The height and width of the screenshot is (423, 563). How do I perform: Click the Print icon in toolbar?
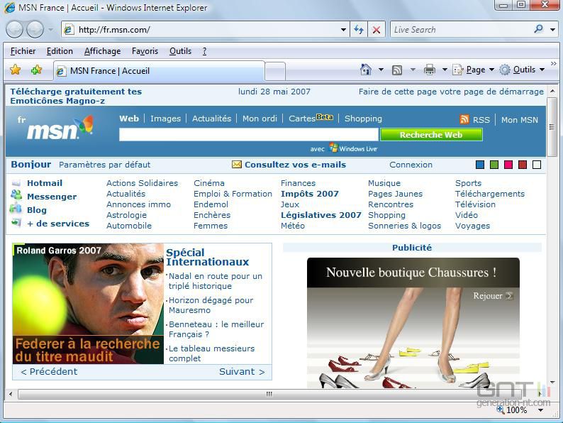[x=430, y=70]
